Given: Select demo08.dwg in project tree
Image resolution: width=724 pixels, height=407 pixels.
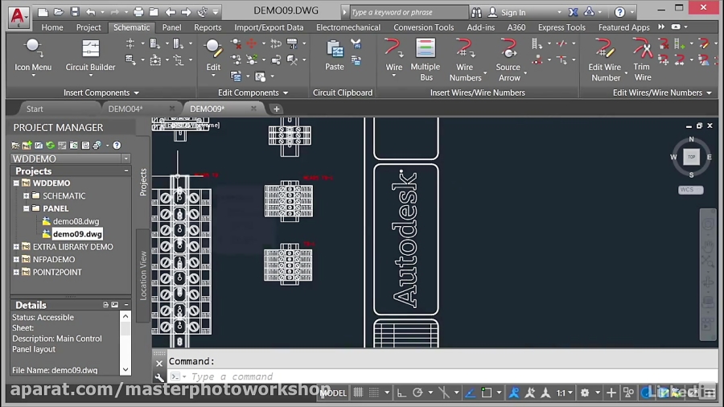Looking at the screenshot, I should [76, 221].
